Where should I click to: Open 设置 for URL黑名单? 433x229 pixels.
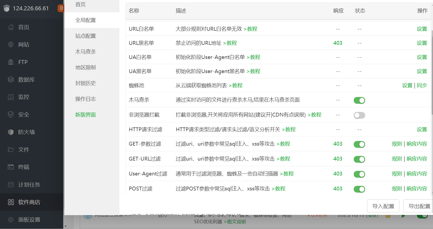pyautogui.click(x=422, y=43)
